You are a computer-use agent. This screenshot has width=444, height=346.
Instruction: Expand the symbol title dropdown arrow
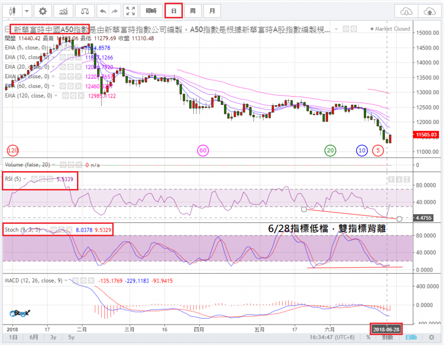[x=336, y=29]
